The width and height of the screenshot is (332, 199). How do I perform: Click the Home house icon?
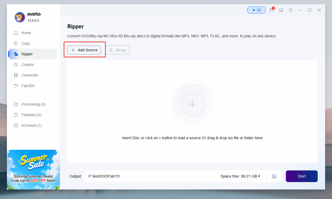point(16,33)
